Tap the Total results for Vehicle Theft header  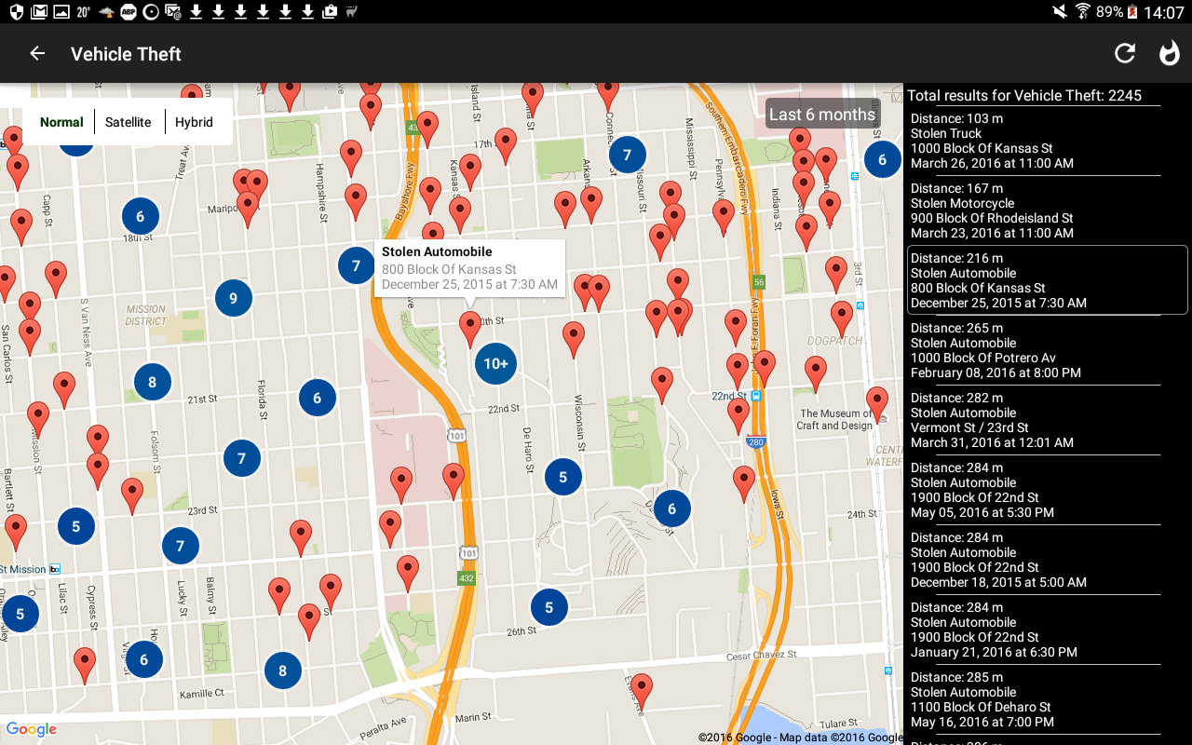click(x=1024, y=95)
